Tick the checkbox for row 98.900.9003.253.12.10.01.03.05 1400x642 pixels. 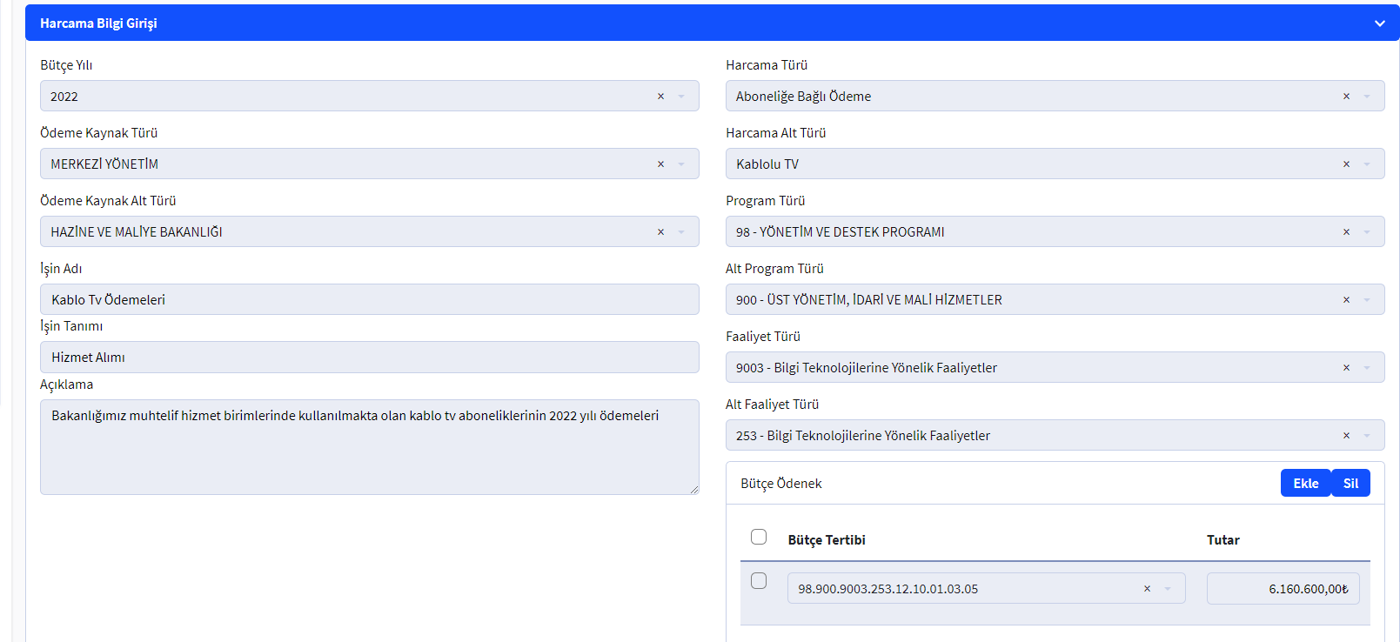point(759,580)
